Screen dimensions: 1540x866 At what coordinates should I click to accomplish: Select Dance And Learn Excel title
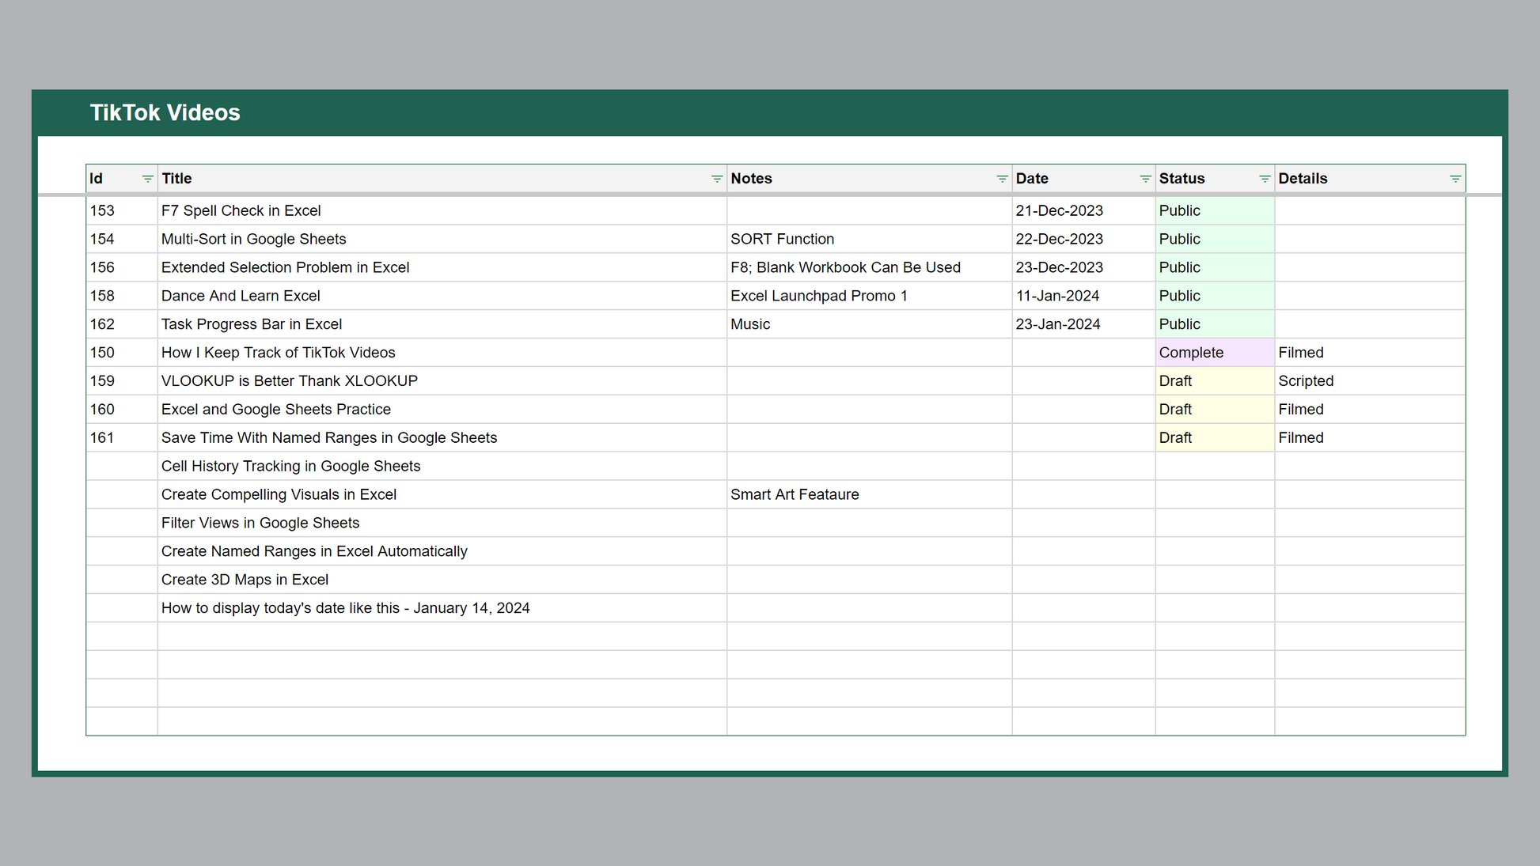(x=241, y=296)
